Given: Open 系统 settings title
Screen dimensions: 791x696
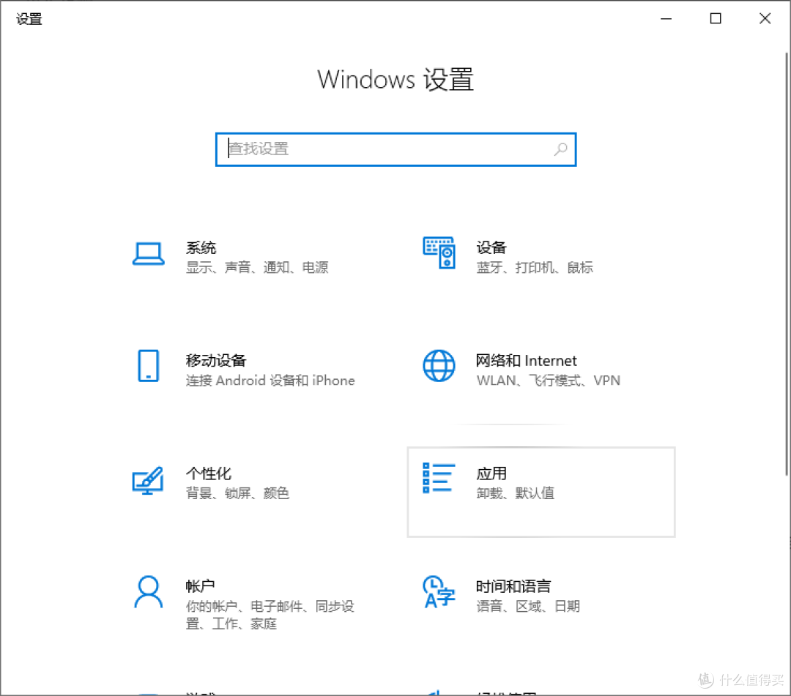Looking at the screenshot, I should (201, 247).
